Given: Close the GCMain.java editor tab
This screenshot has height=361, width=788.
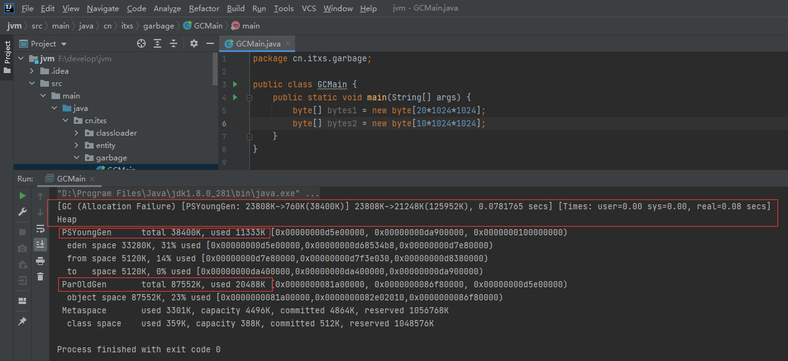Looking at the screenshot, I should (288, 44).
